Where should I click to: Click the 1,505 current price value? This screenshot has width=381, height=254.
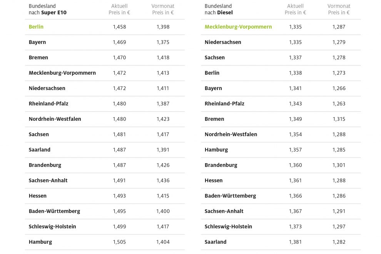click(x=119, y=242)
